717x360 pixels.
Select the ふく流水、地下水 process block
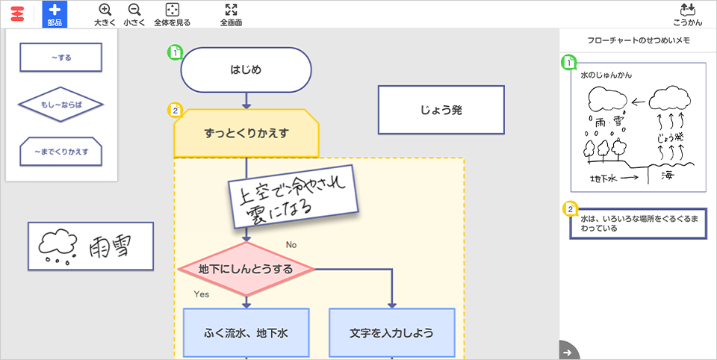coord(246,332)
